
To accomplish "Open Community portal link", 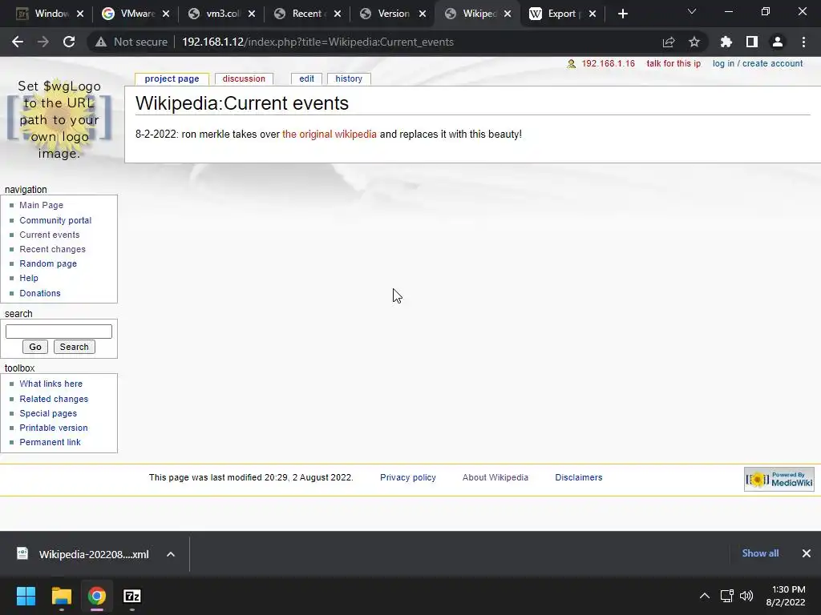I will (x=55, y=221).
